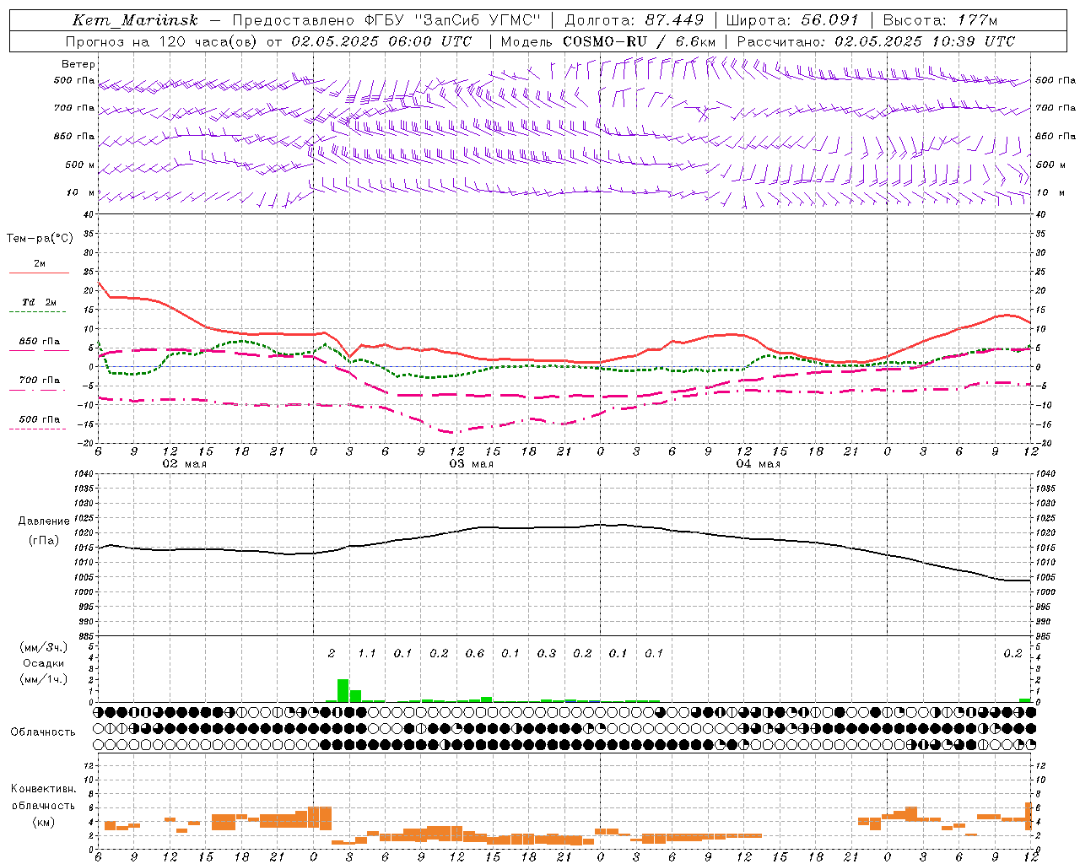Click the 985 tick on pressure left axis
This screenshot has height=864, width=1080.
point(84,636)
